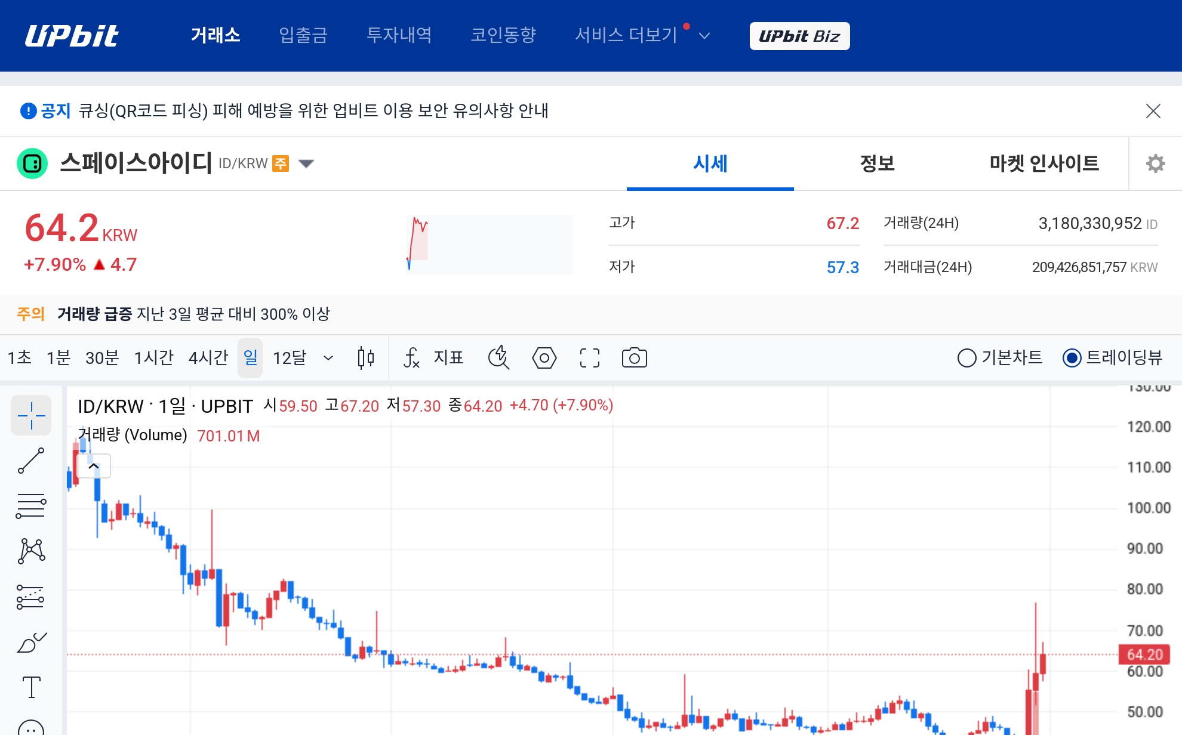Click the 64.2 KRW current price
Image resolution: width=1182 pixels, height=735 pixels.
coord(81,228)
